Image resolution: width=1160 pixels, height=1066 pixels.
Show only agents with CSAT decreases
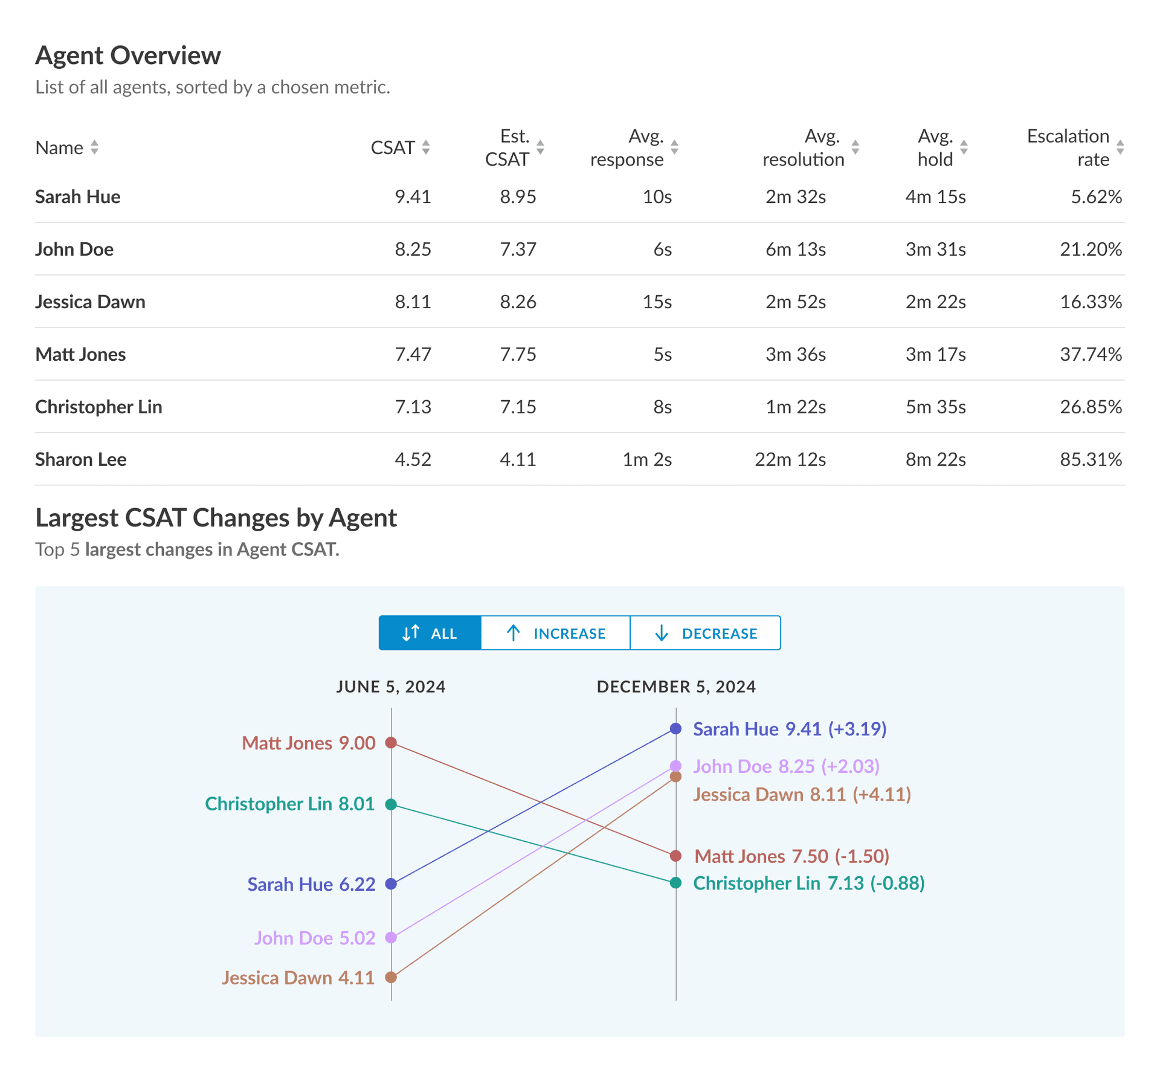pyautogui.click(x=705, y=633)
